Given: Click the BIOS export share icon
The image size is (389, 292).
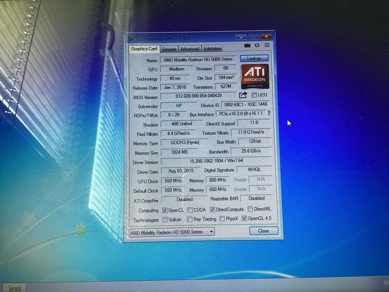Looking at the screenshot, I should pos(243,95).
